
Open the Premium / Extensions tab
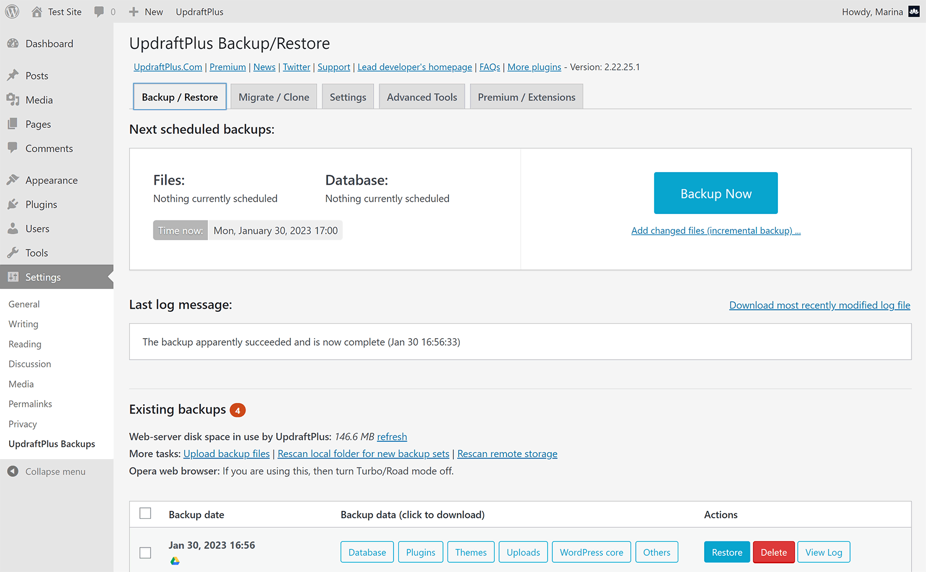(x=527, y=97)
